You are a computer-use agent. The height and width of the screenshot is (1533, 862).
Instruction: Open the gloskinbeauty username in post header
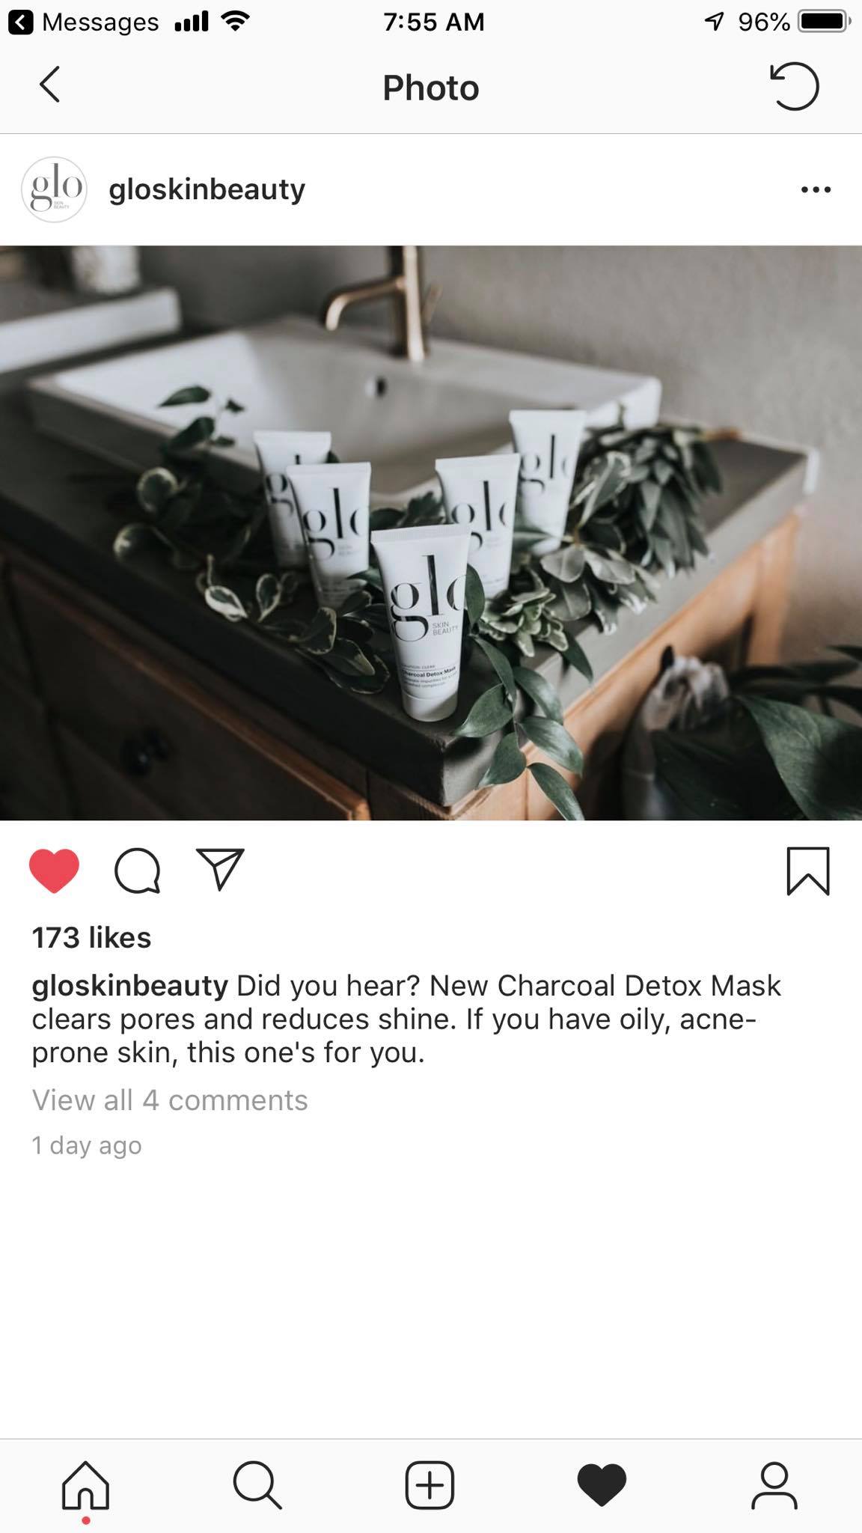click(207, 189)
